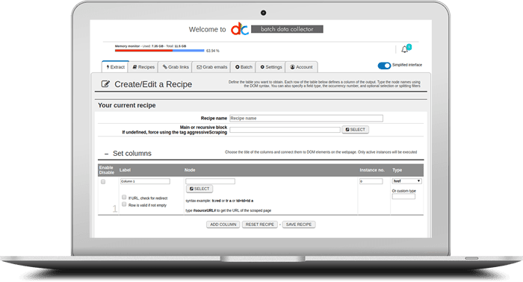Click SELECT button under Node field
The width and height of the screenshot is (523, 282).
click(199, 189)
